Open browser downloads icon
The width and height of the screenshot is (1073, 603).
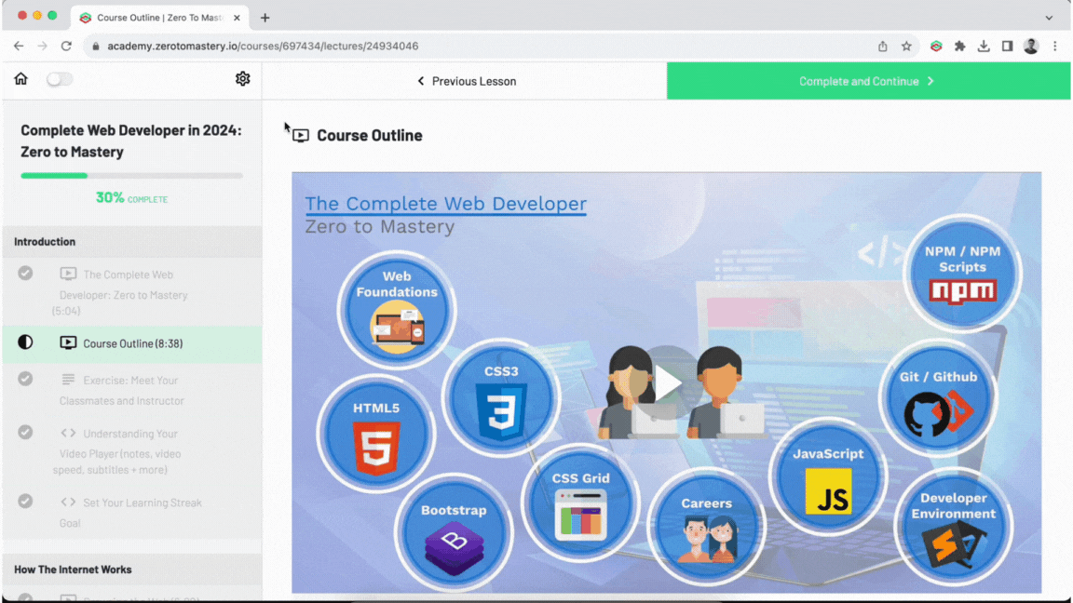coord(984,46)
